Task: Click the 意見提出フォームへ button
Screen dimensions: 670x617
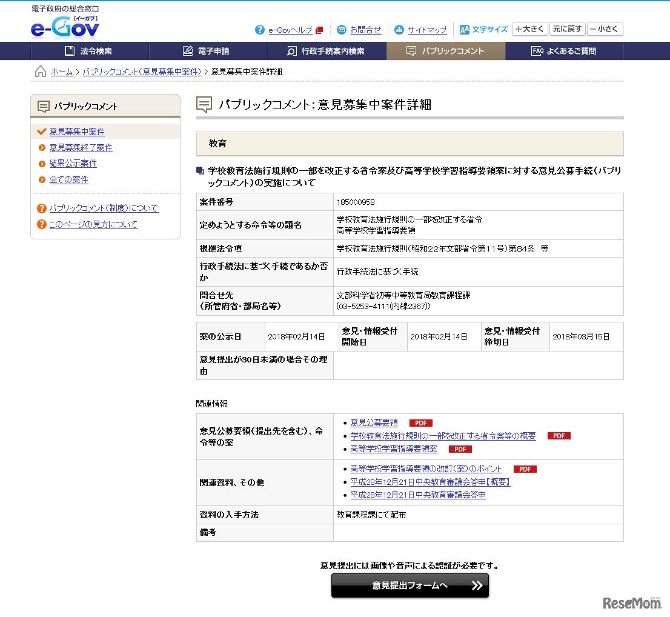Action: click(x=410, y=585)
